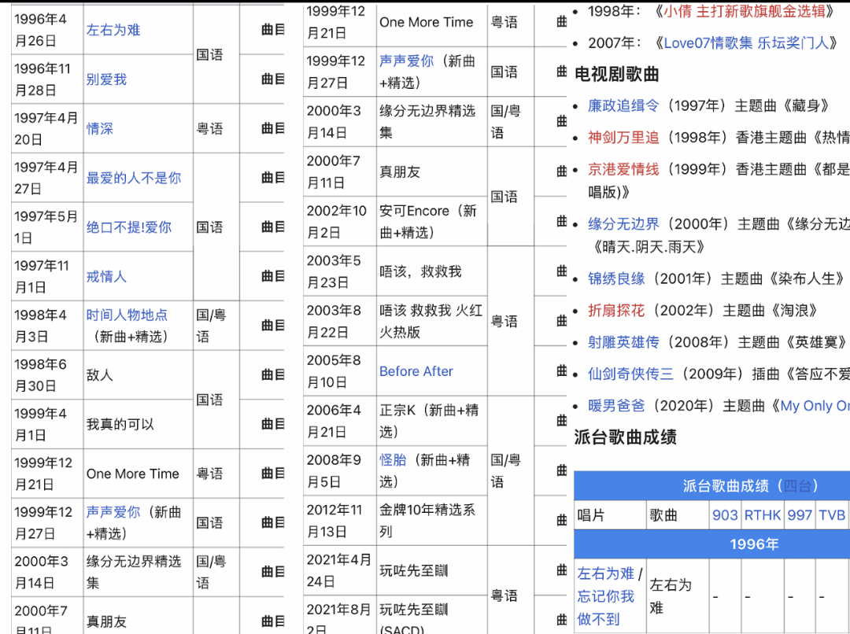Select the 2003年5月23日 date cell
This screenshot has width=850, height=634.
(340, 271)
